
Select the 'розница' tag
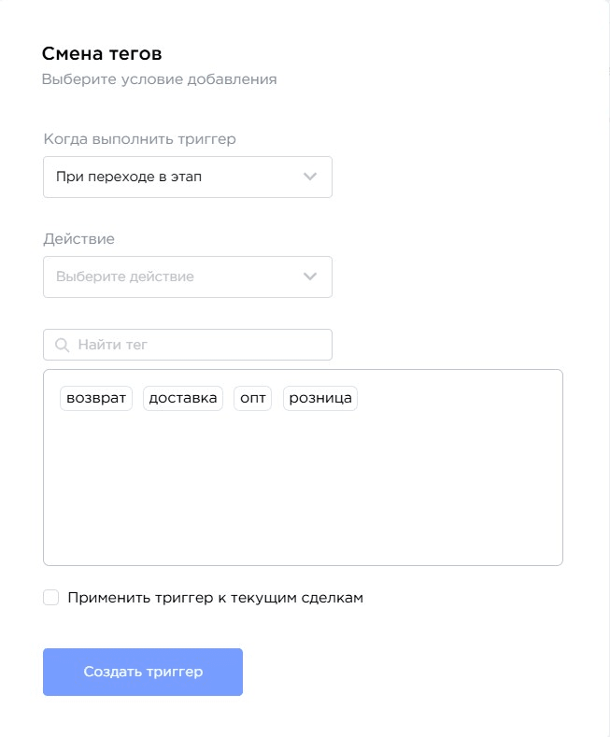[320, 398]
